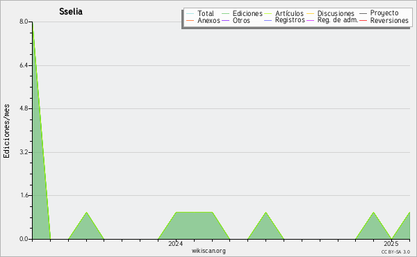Click the green Ediciones line swatch
This screenshot has height=257, width=417.
(225, 14)
